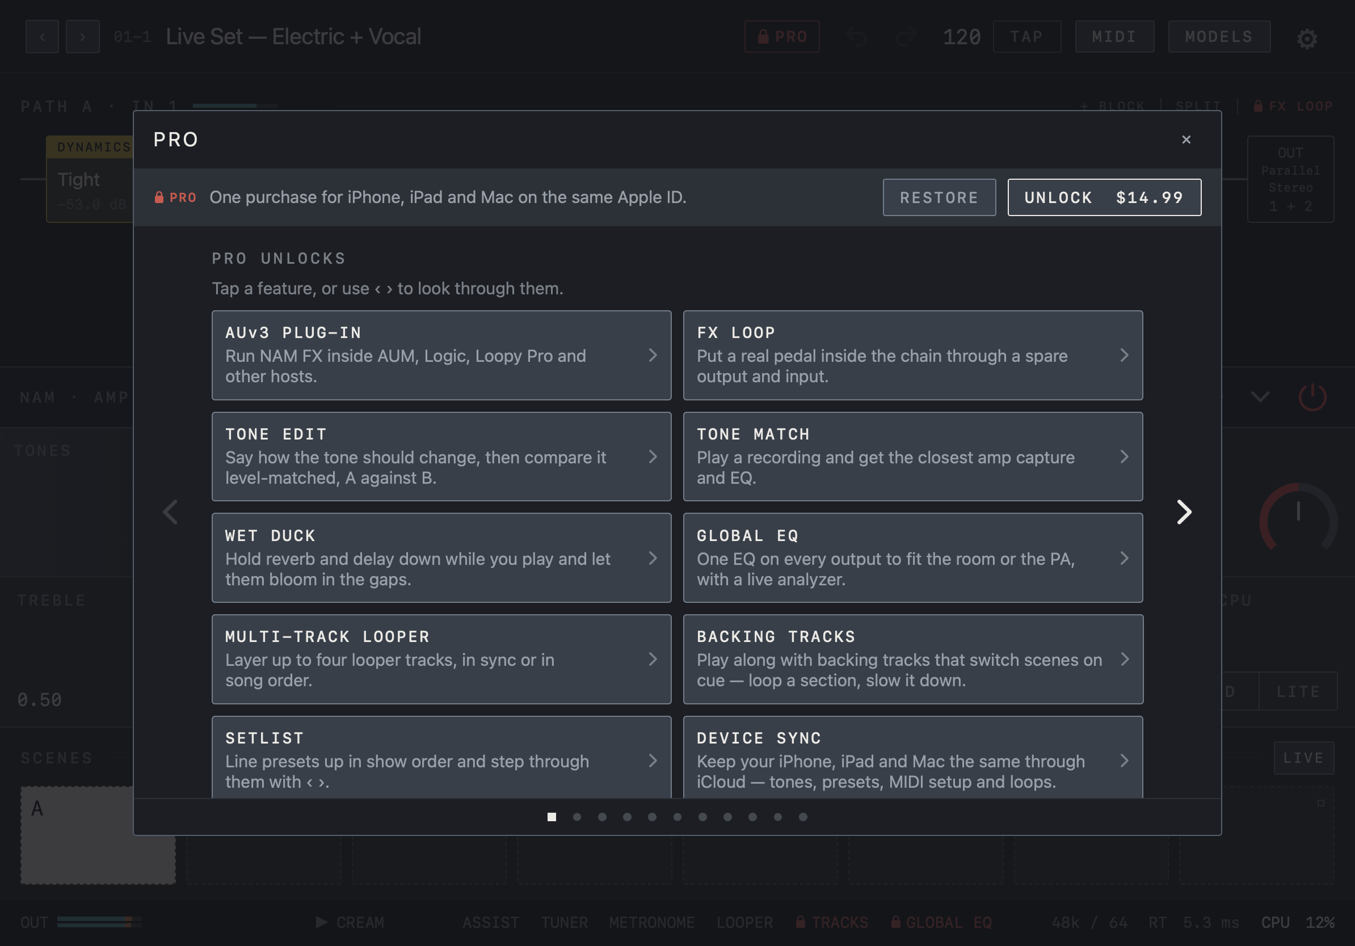Open the locked TRACKS tool in bottom bar
The height and width of the screenshot is (946, 1355).
click(x=831, y=922)
